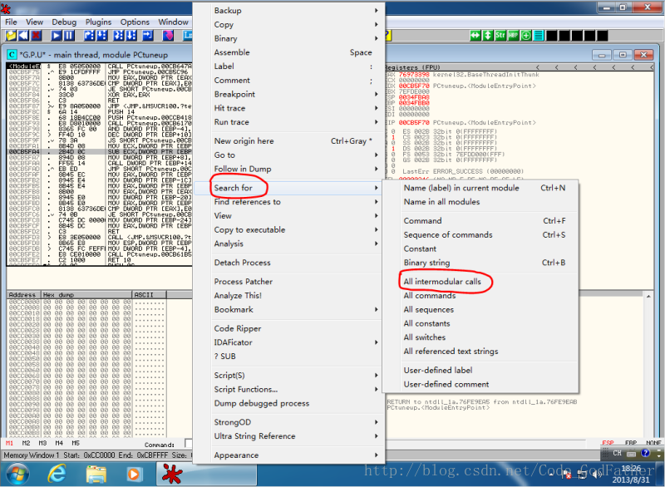Click the Trace into toolbar icon
The width and height of the screenshot is (665, 487).
coord(119,36)
